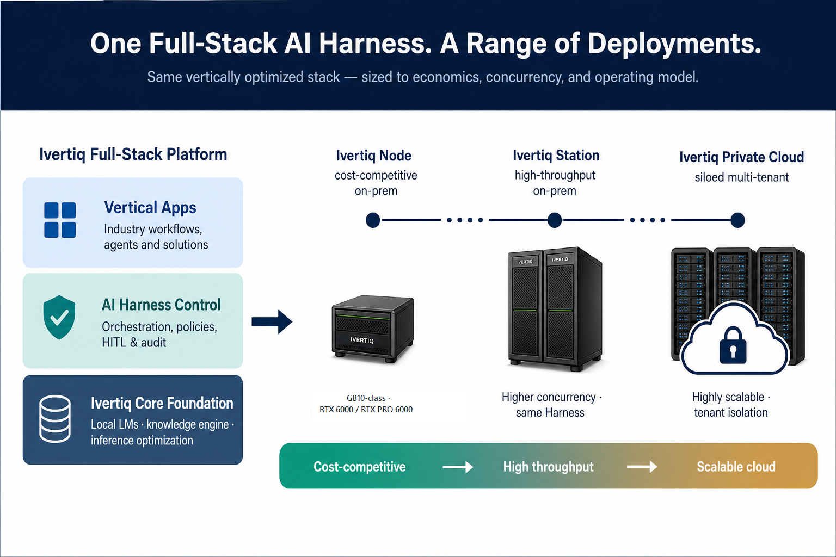
Task: Click the 'high-throughput on-prem' subtitle
Action: click(555, 183)
